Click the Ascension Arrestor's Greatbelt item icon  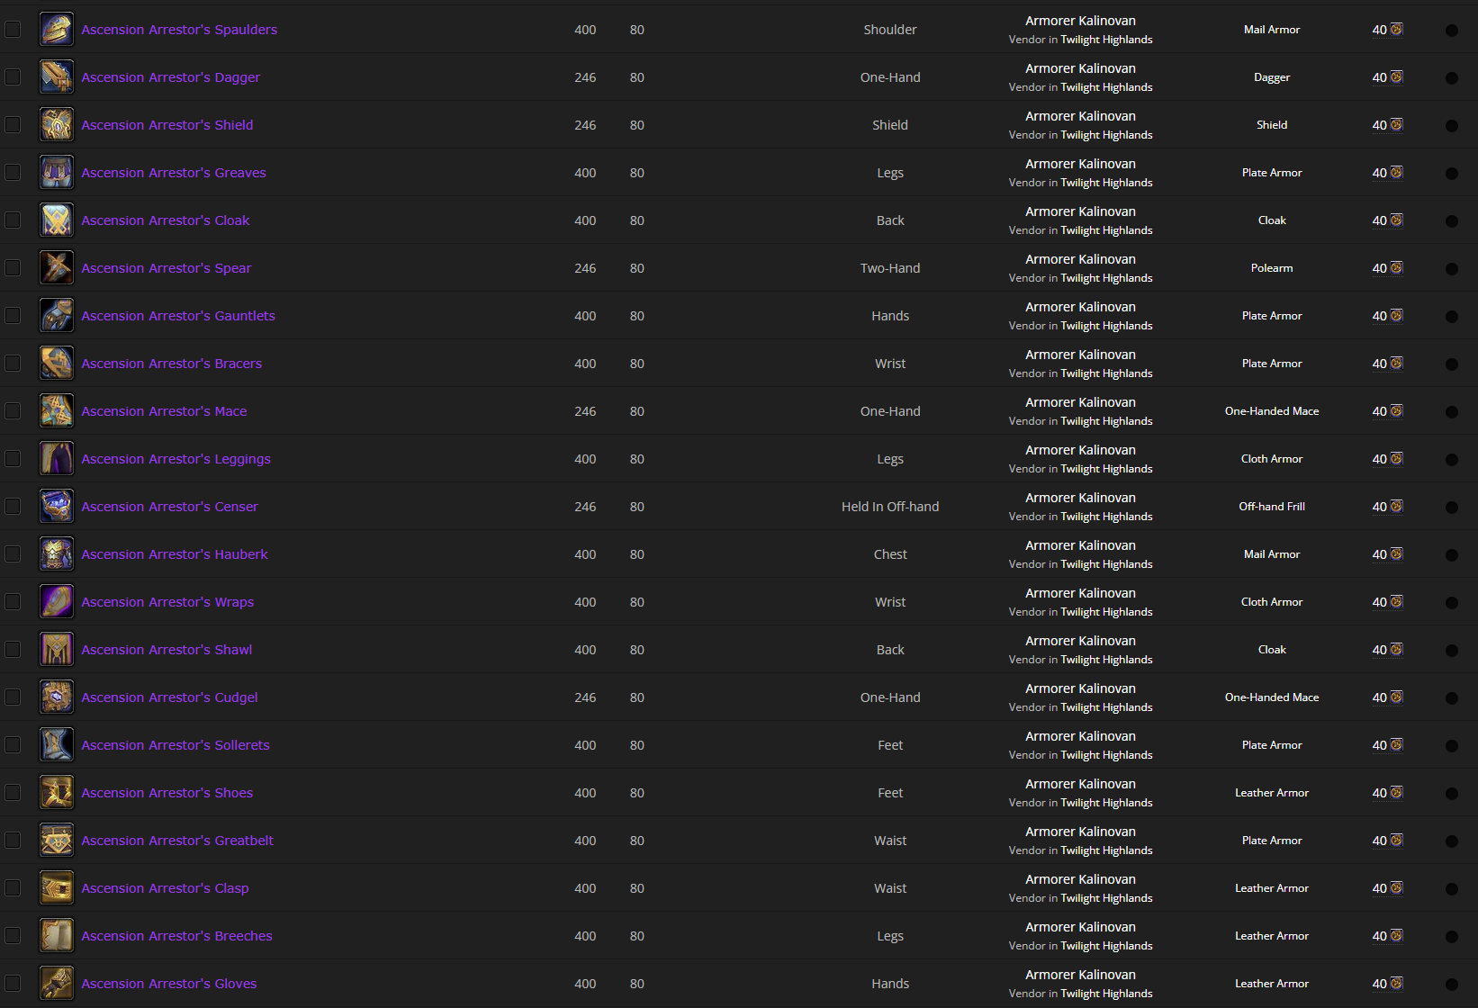coord(57,841)
